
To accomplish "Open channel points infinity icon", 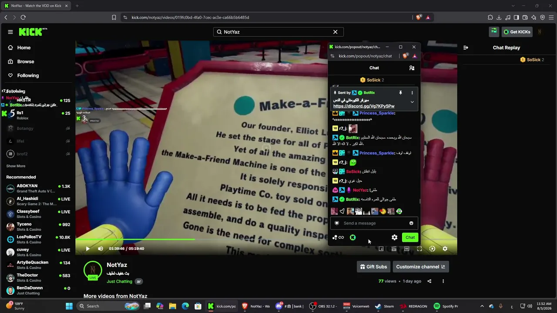I will (341, 237).
